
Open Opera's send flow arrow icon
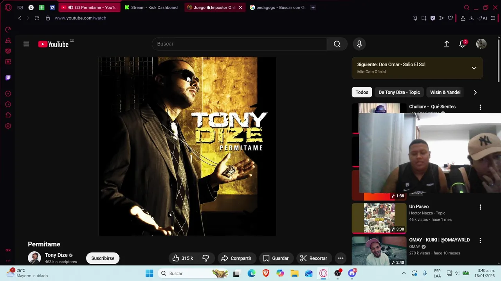442,18
